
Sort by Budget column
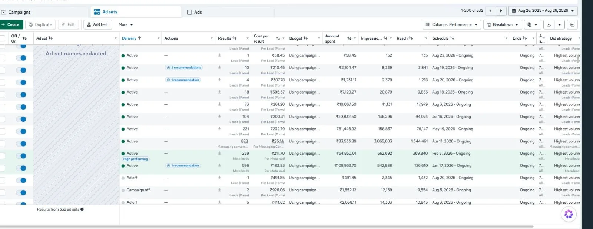coord(305,38)
